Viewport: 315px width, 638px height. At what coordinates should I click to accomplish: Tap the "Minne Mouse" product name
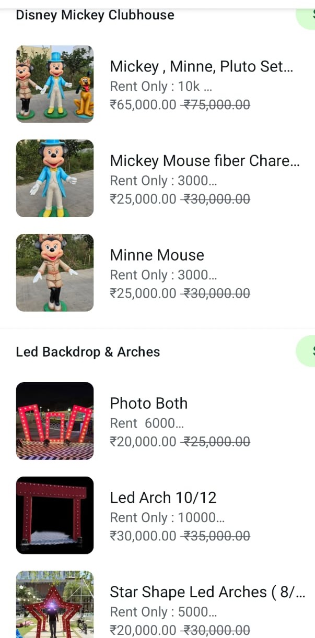(157, 255)
